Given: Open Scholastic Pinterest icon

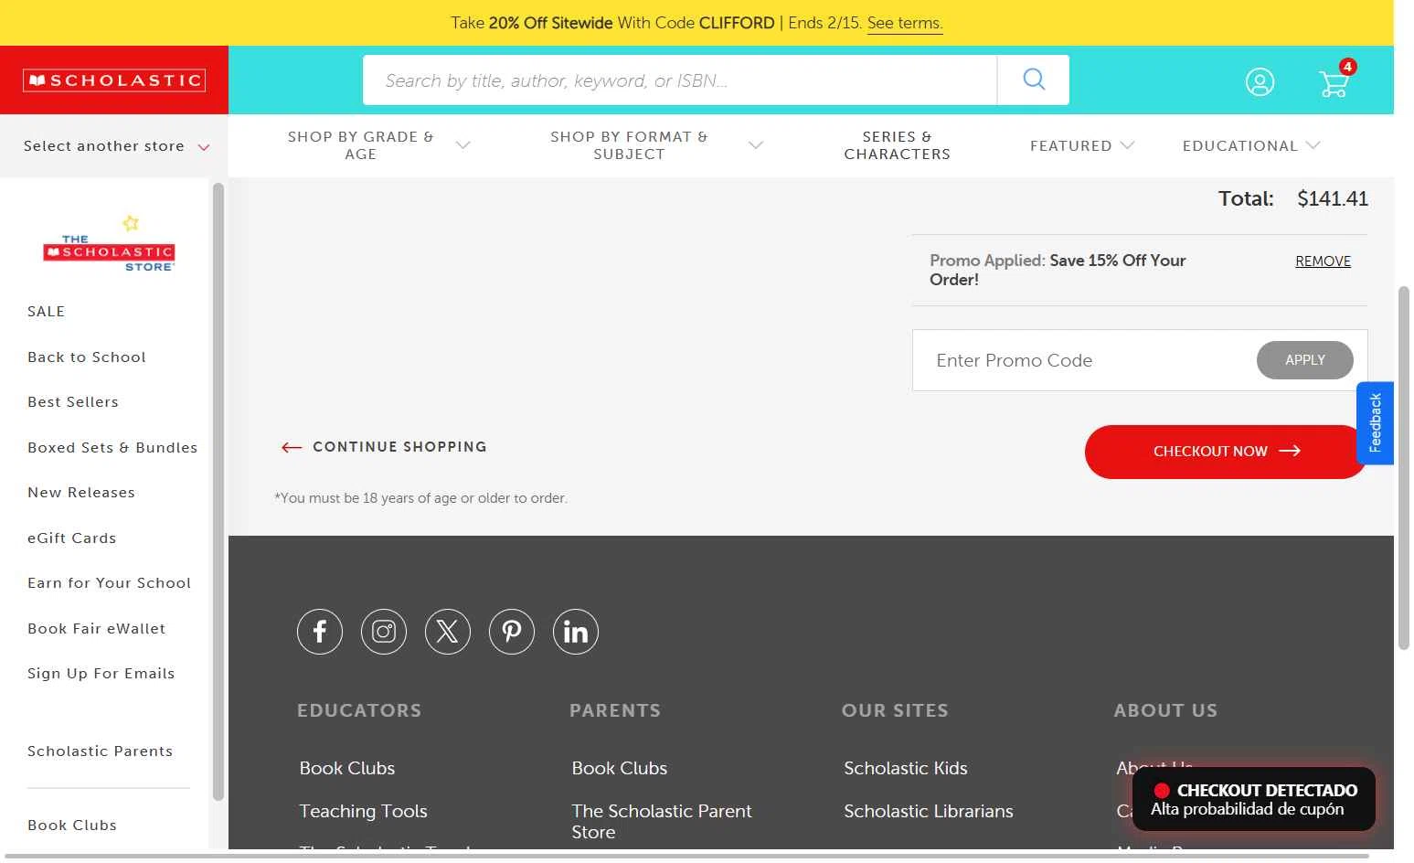Looking at the screenshot, I should pyautogui.click(x=512, y=632).
